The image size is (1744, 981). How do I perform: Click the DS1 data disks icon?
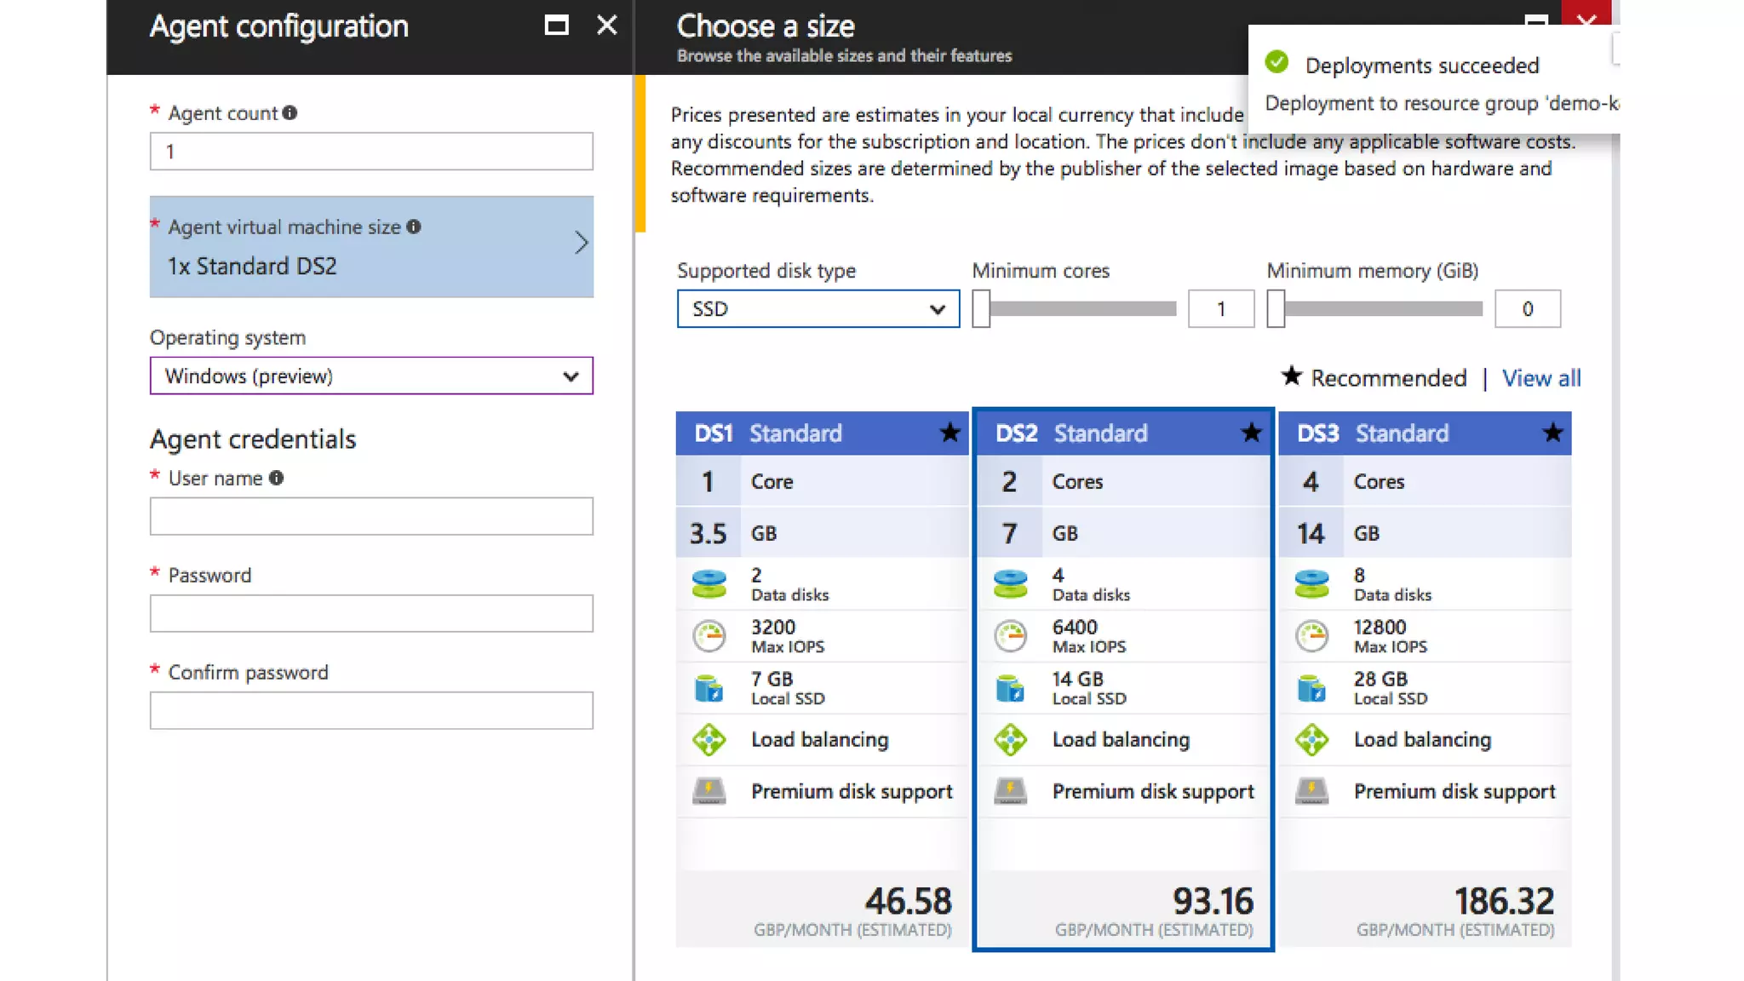click(708, 584)
